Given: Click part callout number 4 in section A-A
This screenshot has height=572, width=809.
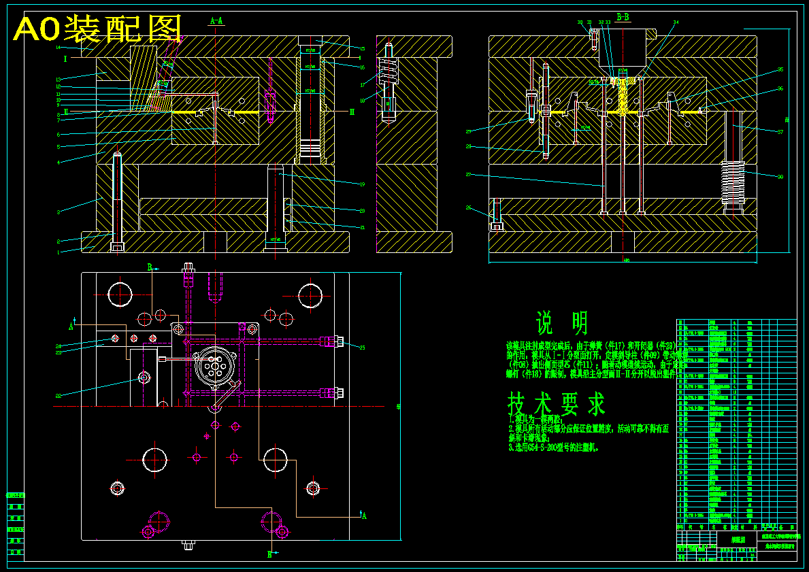Looking at the screenshot, I should (x=59, y=163).
